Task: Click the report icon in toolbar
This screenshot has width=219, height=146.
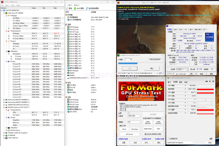Action: pos(67,9)
